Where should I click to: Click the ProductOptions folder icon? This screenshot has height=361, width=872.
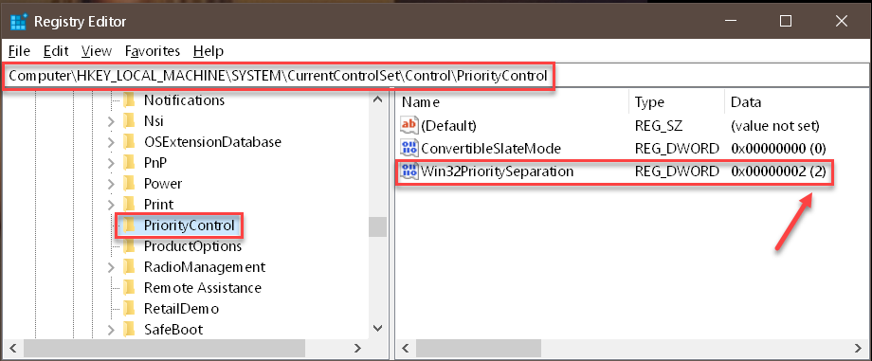coord(129,245)
